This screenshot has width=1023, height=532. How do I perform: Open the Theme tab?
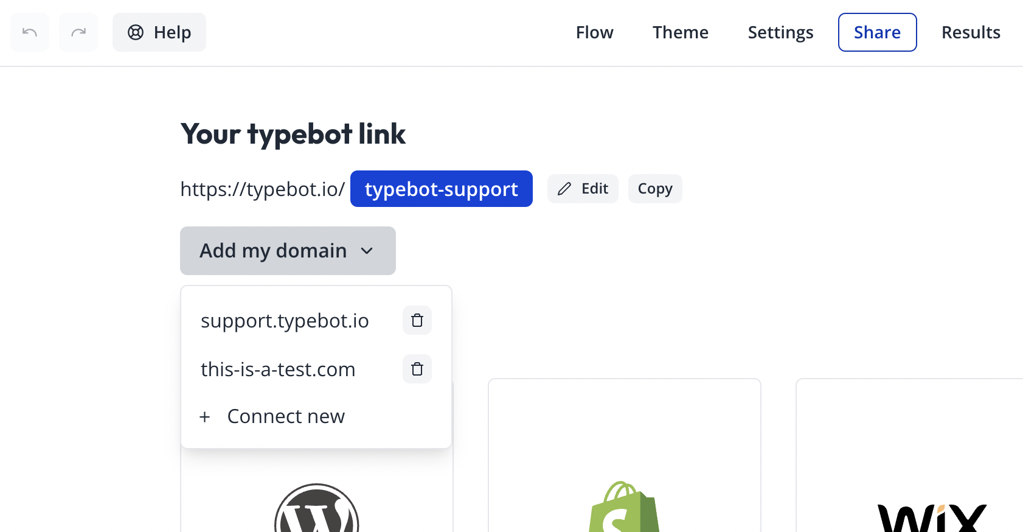tap(680, 32)
